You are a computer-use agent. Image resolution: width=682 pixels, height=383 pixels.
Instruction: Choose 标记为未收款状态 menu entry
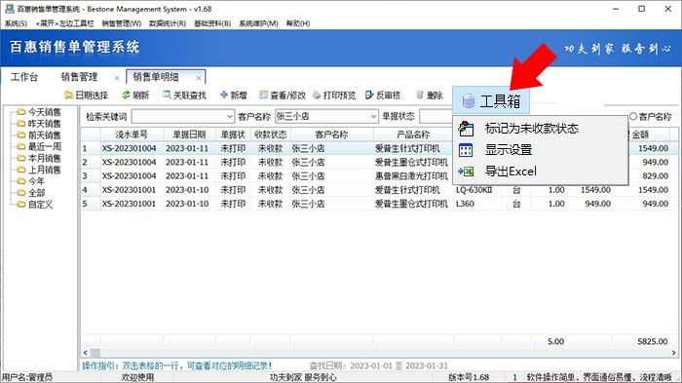pyautogui.click(x=540, y=129)
